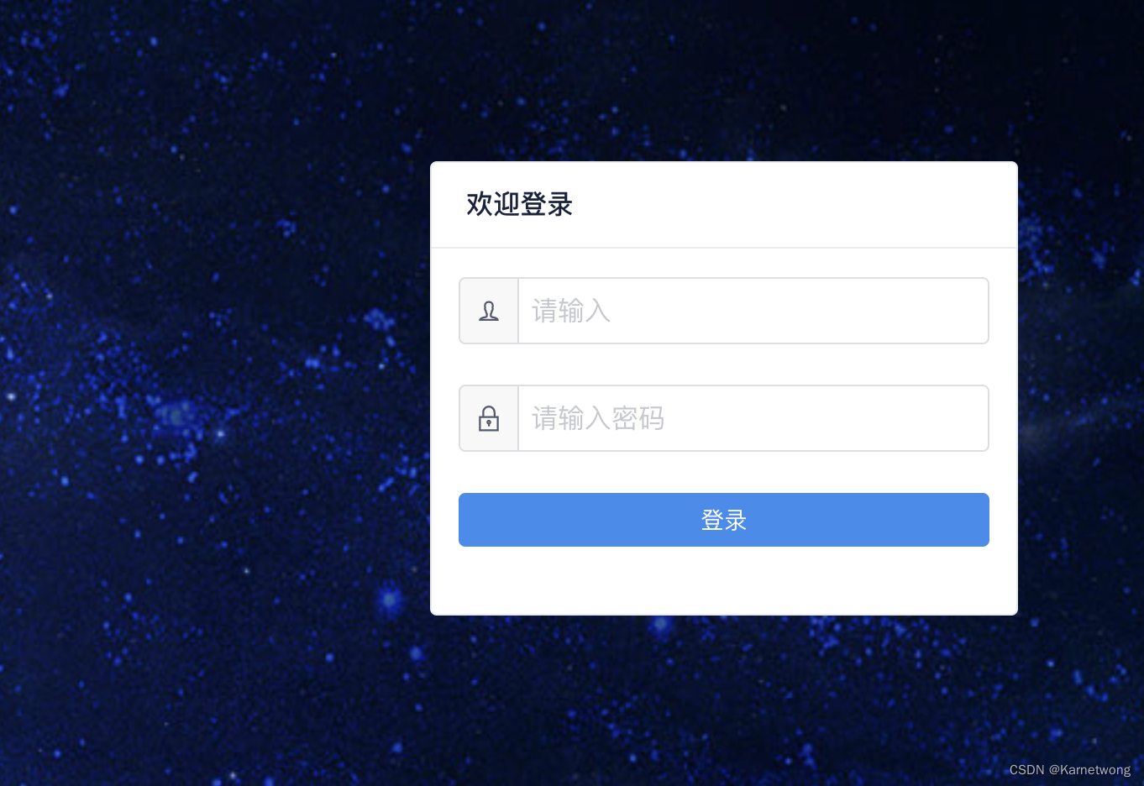Screen dimensions: 1144x786
Task: Click empty right end of username field
Action: (924, 311)
